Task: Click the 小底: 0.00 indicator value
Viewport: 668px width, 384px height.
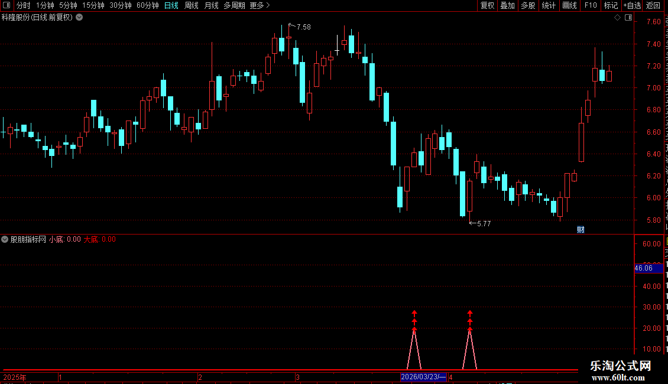Action: pyautogui.click(x=65, y=239)
